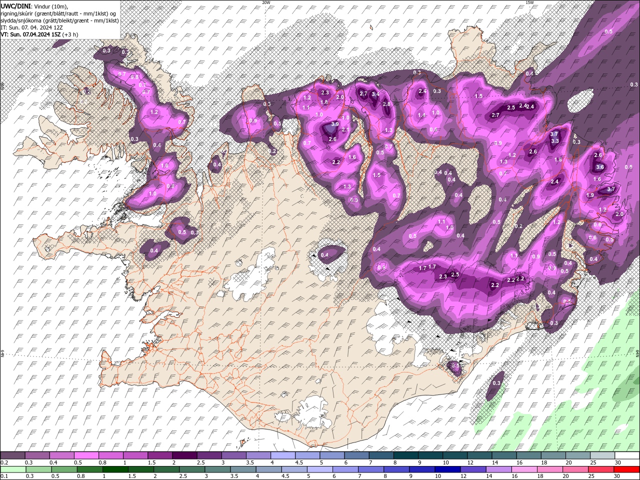Click the '64N' latitude label on right edge

click(637, 352)
